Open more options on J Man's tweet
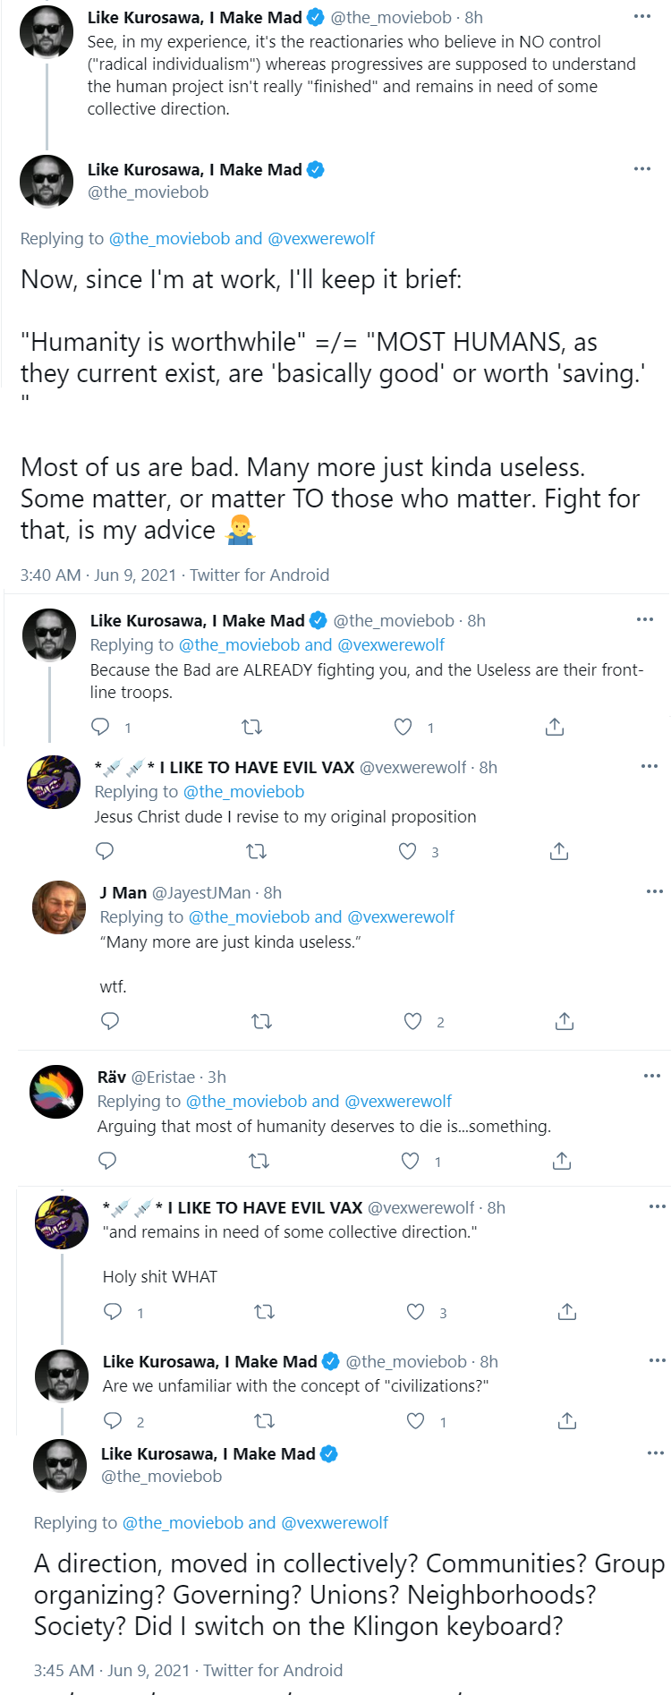The width and height of the screenshot is (671, 1695). pos(655,891)
